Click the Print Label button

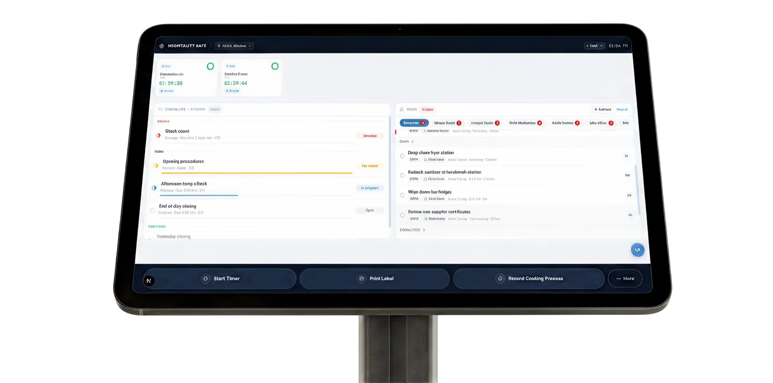coord(375,279)
